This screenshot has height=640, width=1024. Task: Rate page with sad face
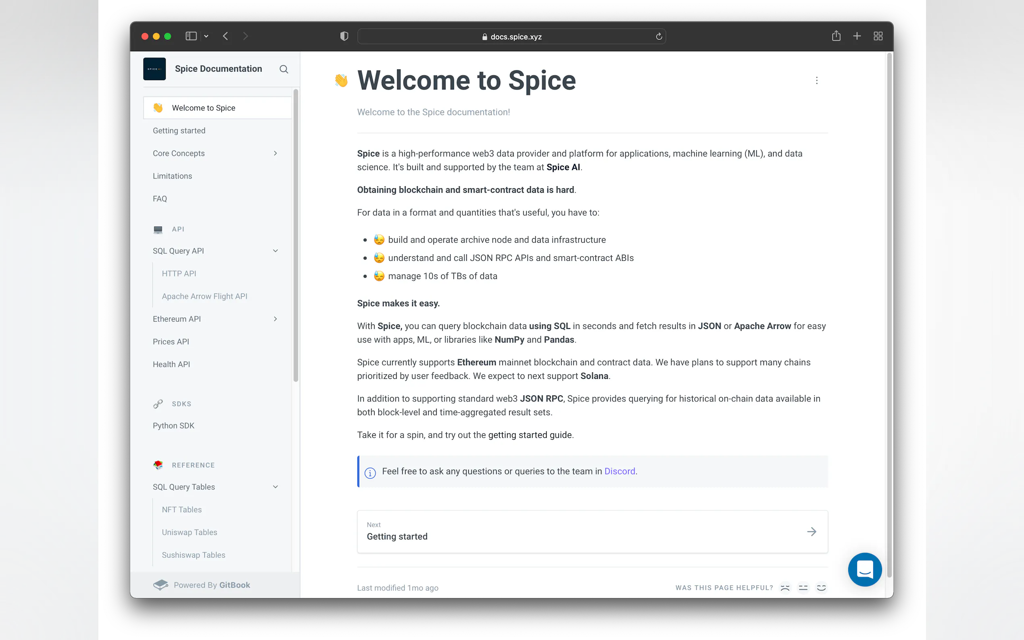(x=785, y=588)
